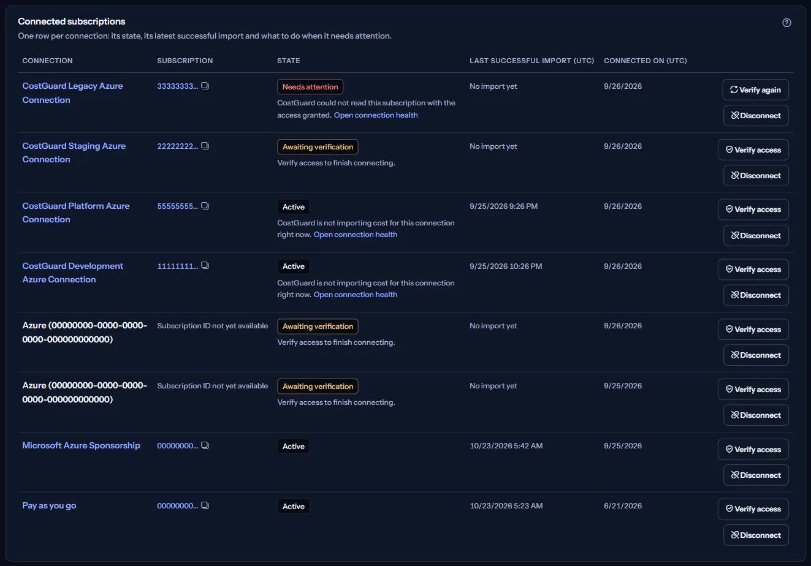Click the State column header

[289, 61]
